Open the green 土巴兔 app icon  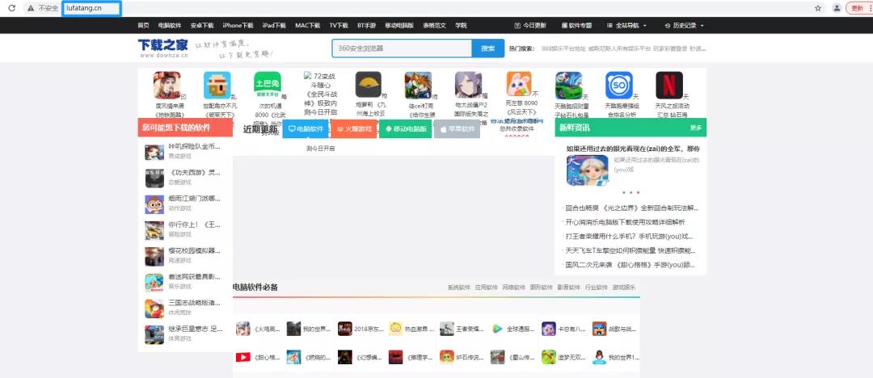[x=268, y=85]
